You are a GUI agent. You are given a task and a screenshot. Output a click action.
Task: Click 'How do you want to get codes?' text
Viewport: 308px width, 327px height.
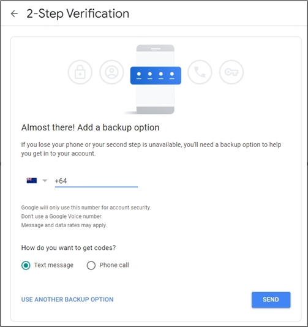(69, 248)
